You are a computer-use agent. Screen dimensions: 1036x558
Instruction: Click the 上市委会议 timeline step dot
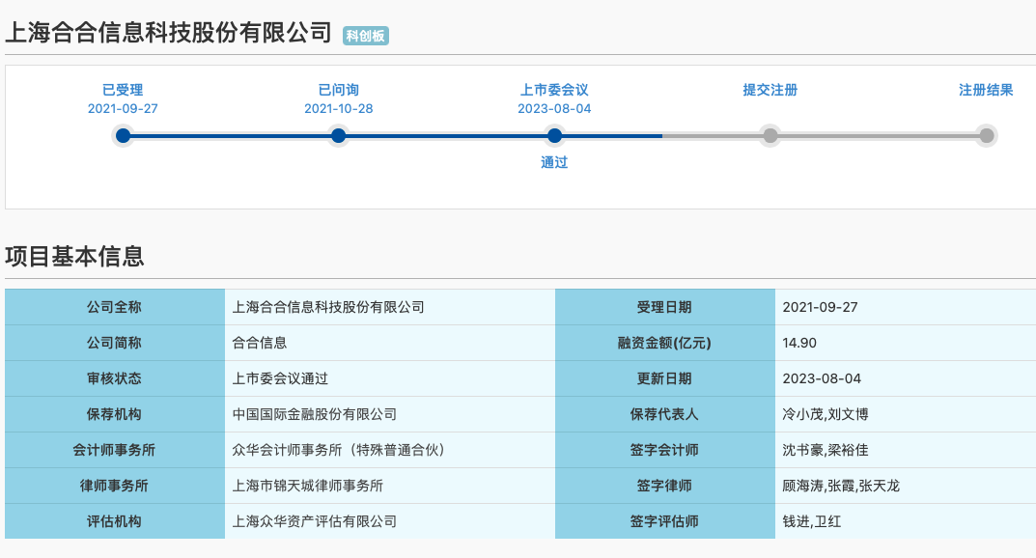tap(554, 136)
